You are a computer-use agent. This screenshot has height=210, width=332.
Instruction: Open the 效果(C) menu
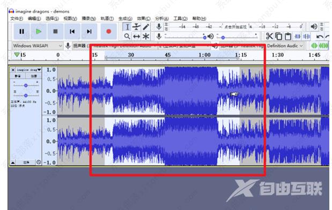[144, 19]
